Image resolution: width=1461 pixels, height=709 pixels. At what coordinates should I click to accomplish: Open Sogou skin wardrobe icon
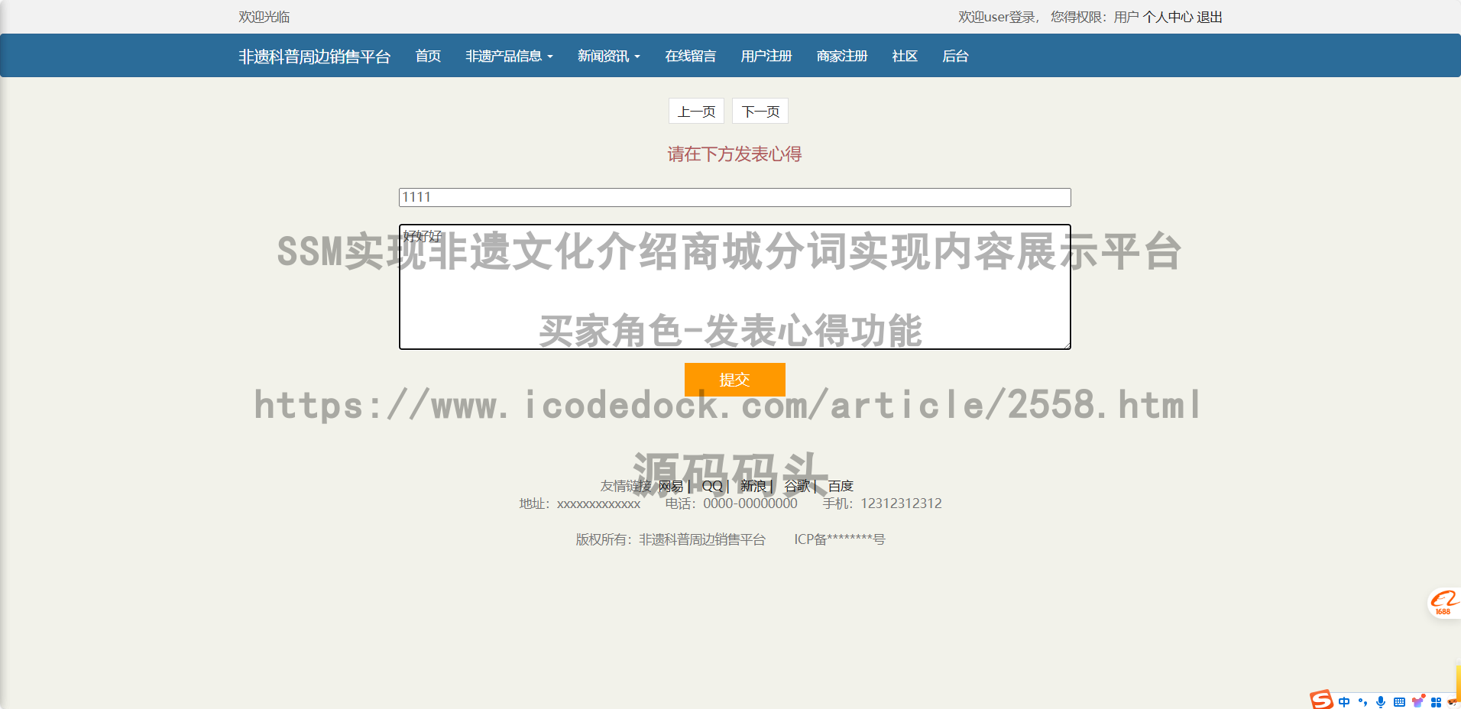(x=1417, y=701)
